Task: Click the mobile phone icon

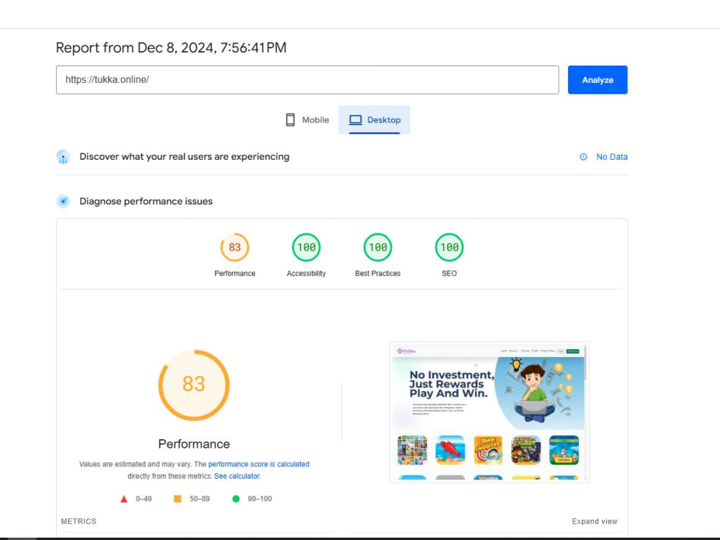Action: pyautogui.click(x=290, y=120)
